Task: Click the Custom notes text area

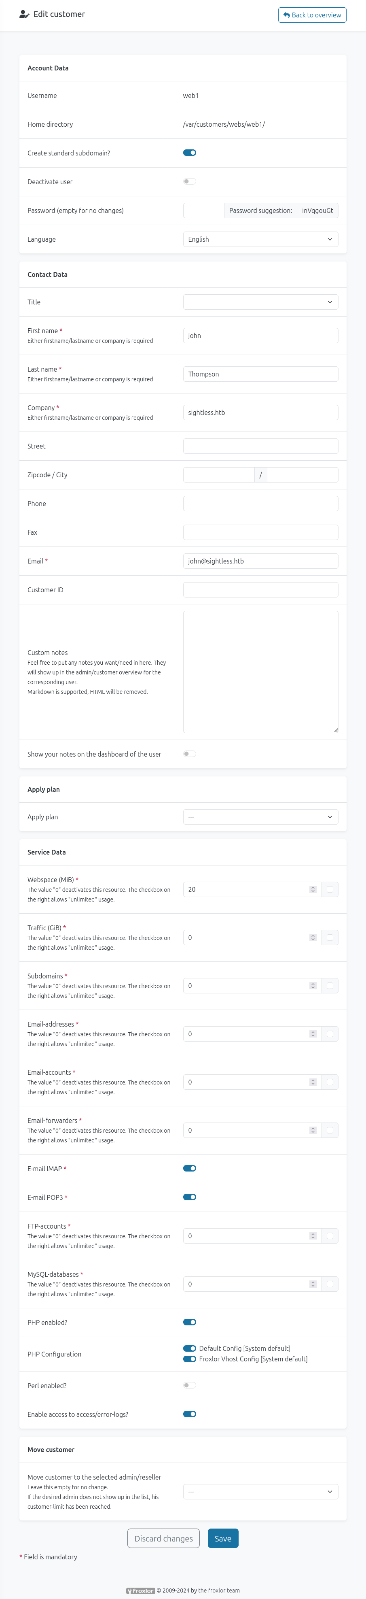Action: click(260, 672)
